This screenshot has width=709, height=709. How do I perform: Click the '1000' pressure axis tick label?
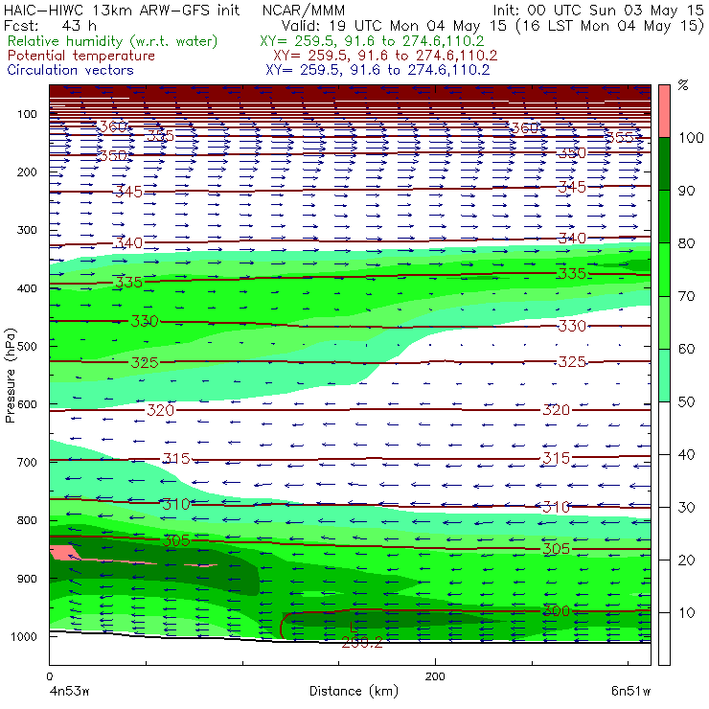[x=24, y=636]
